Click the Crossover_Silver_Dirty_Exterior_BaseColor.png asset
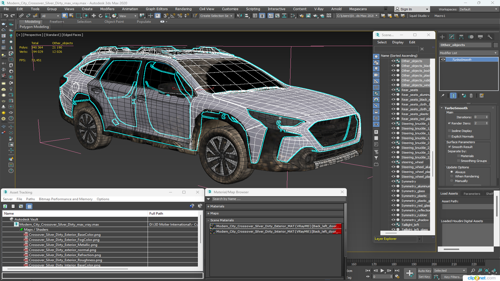Screen dimensions: 500x281 click(x=65, y=234)
